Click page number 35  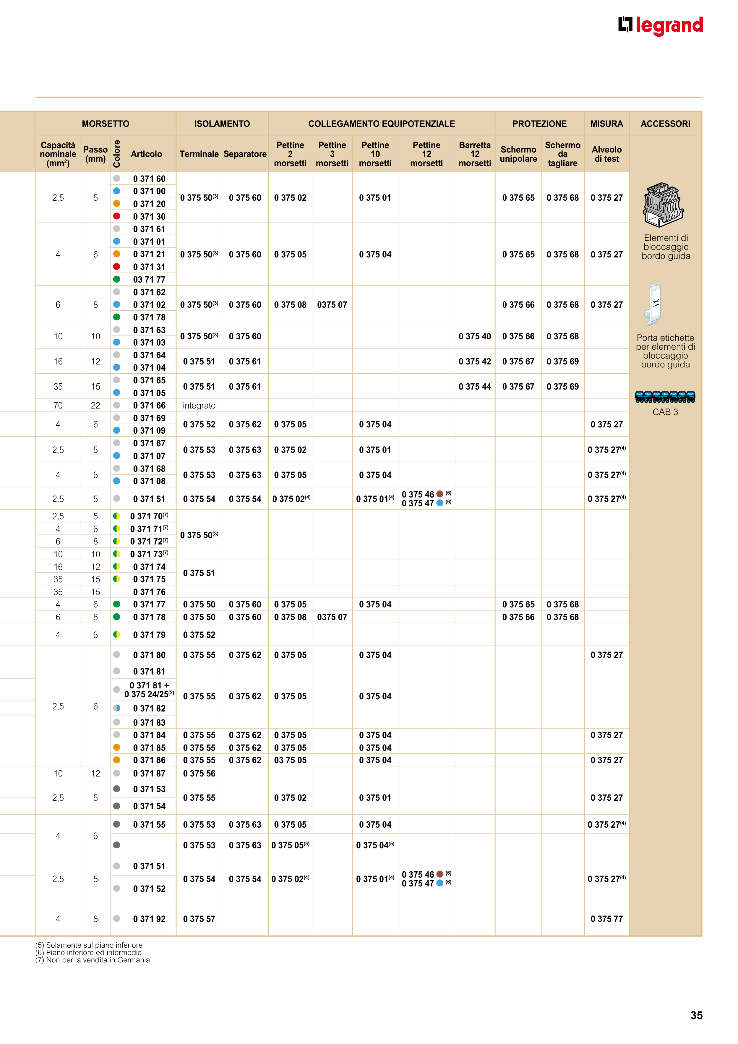696,1015
